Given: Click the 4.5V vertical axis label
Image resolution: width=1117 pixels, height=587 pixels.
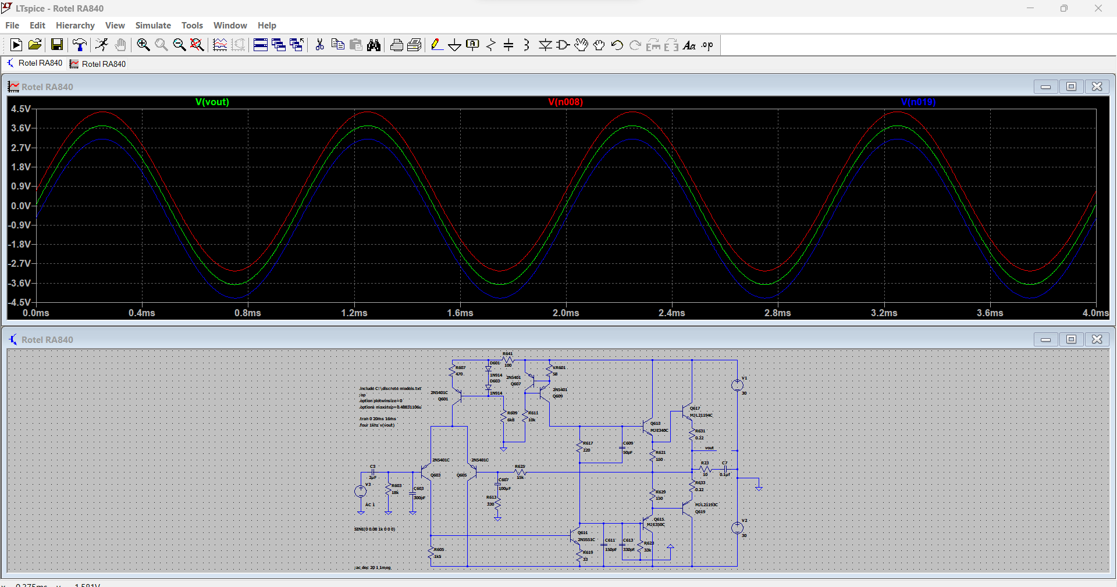Looking at the screenshot, I should 21,109.
